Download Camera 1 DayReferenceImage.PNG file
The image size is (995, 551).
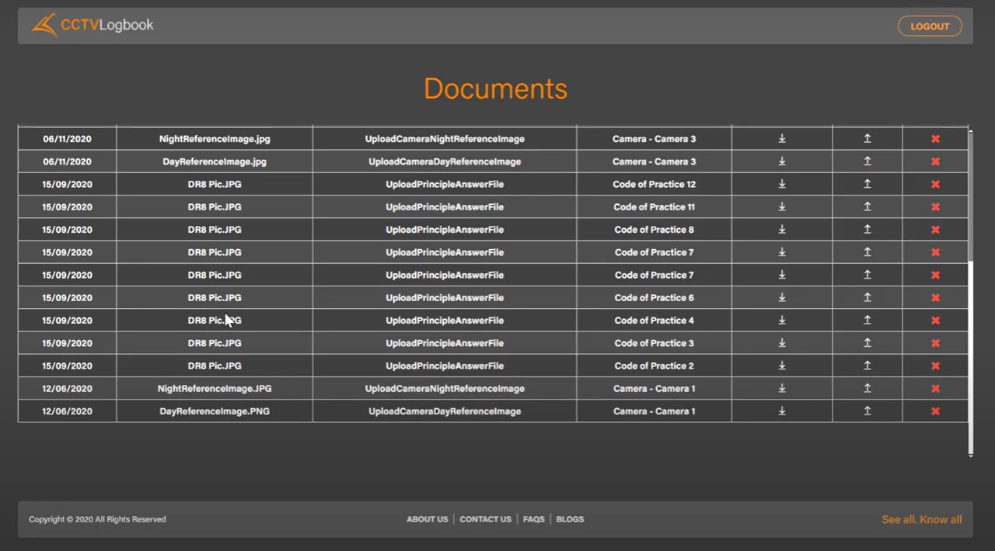coord(782,411)
